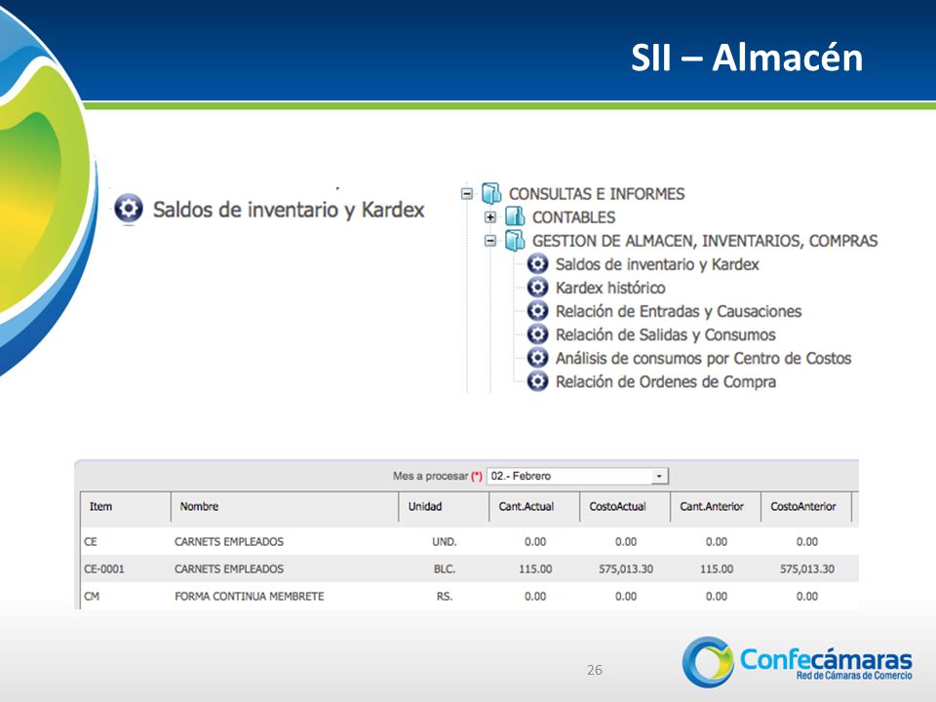Expand the CONTABLES node
The width and height of the screenshot is (936, 702).
pyautogui.click(x=490, y=217)
